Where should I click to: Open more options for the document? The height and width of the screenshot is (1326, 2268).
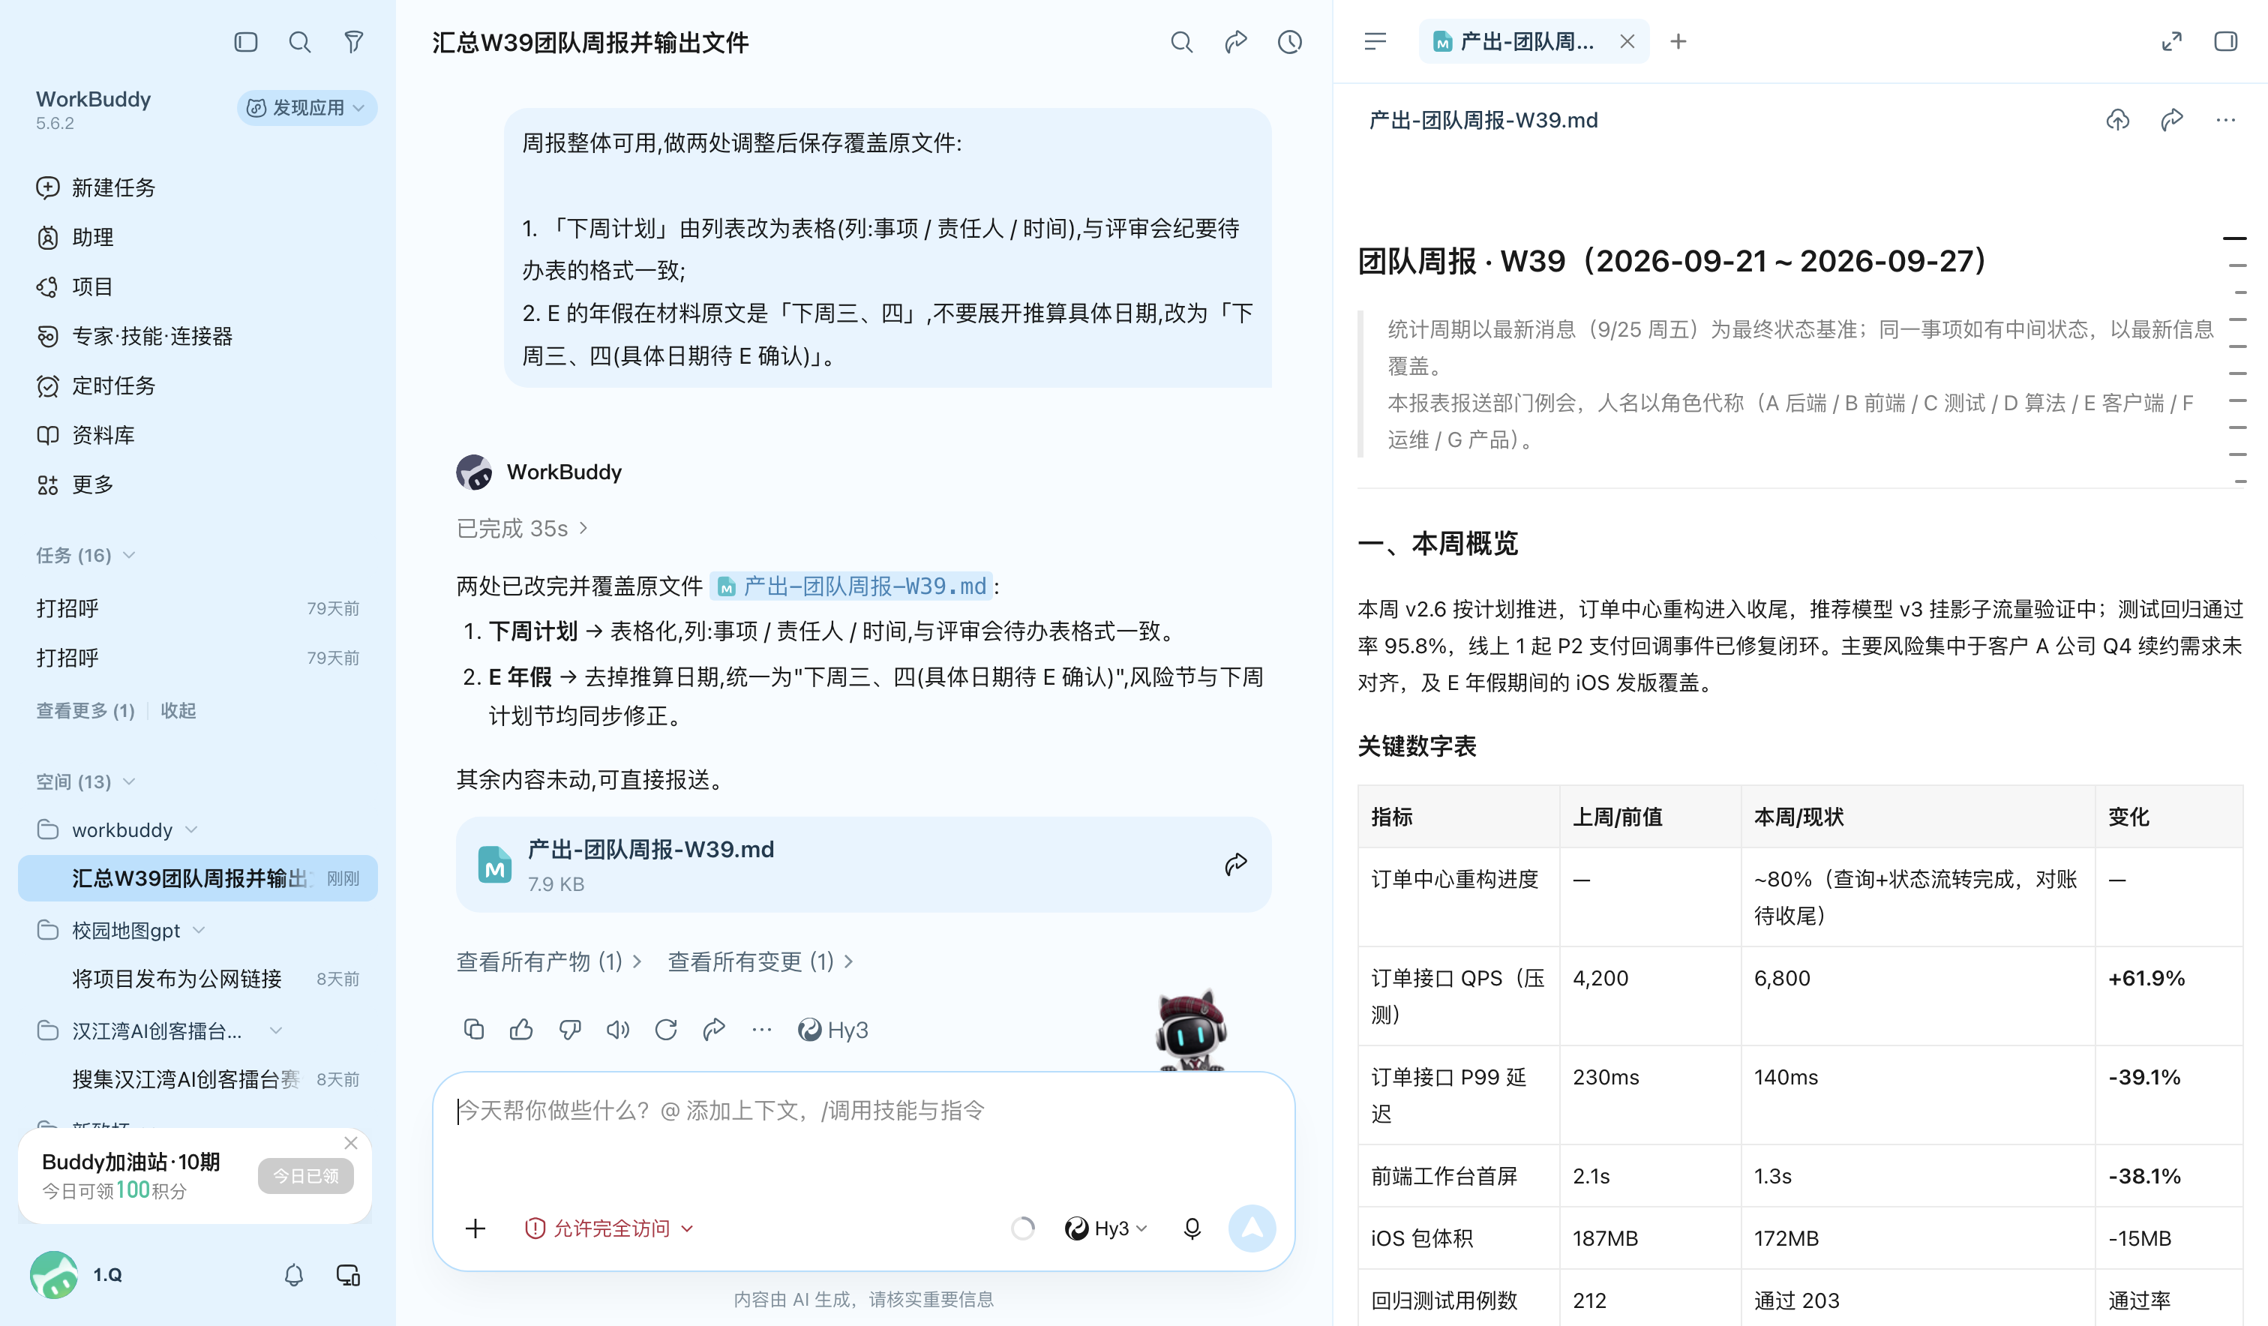[x=2226, y=120]
